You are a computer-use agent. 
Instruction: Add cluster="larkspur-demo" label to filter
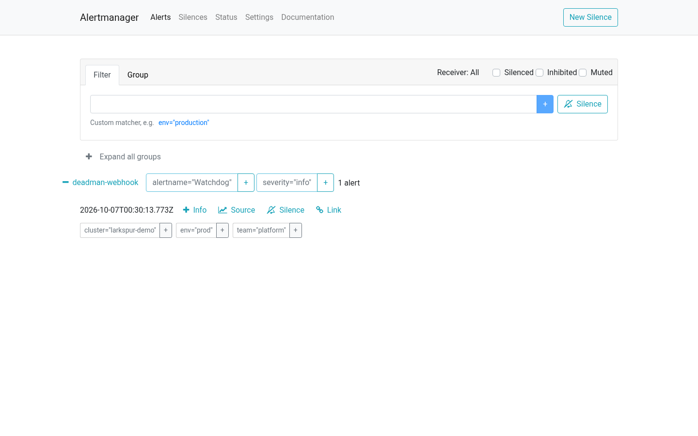point(166,230)
